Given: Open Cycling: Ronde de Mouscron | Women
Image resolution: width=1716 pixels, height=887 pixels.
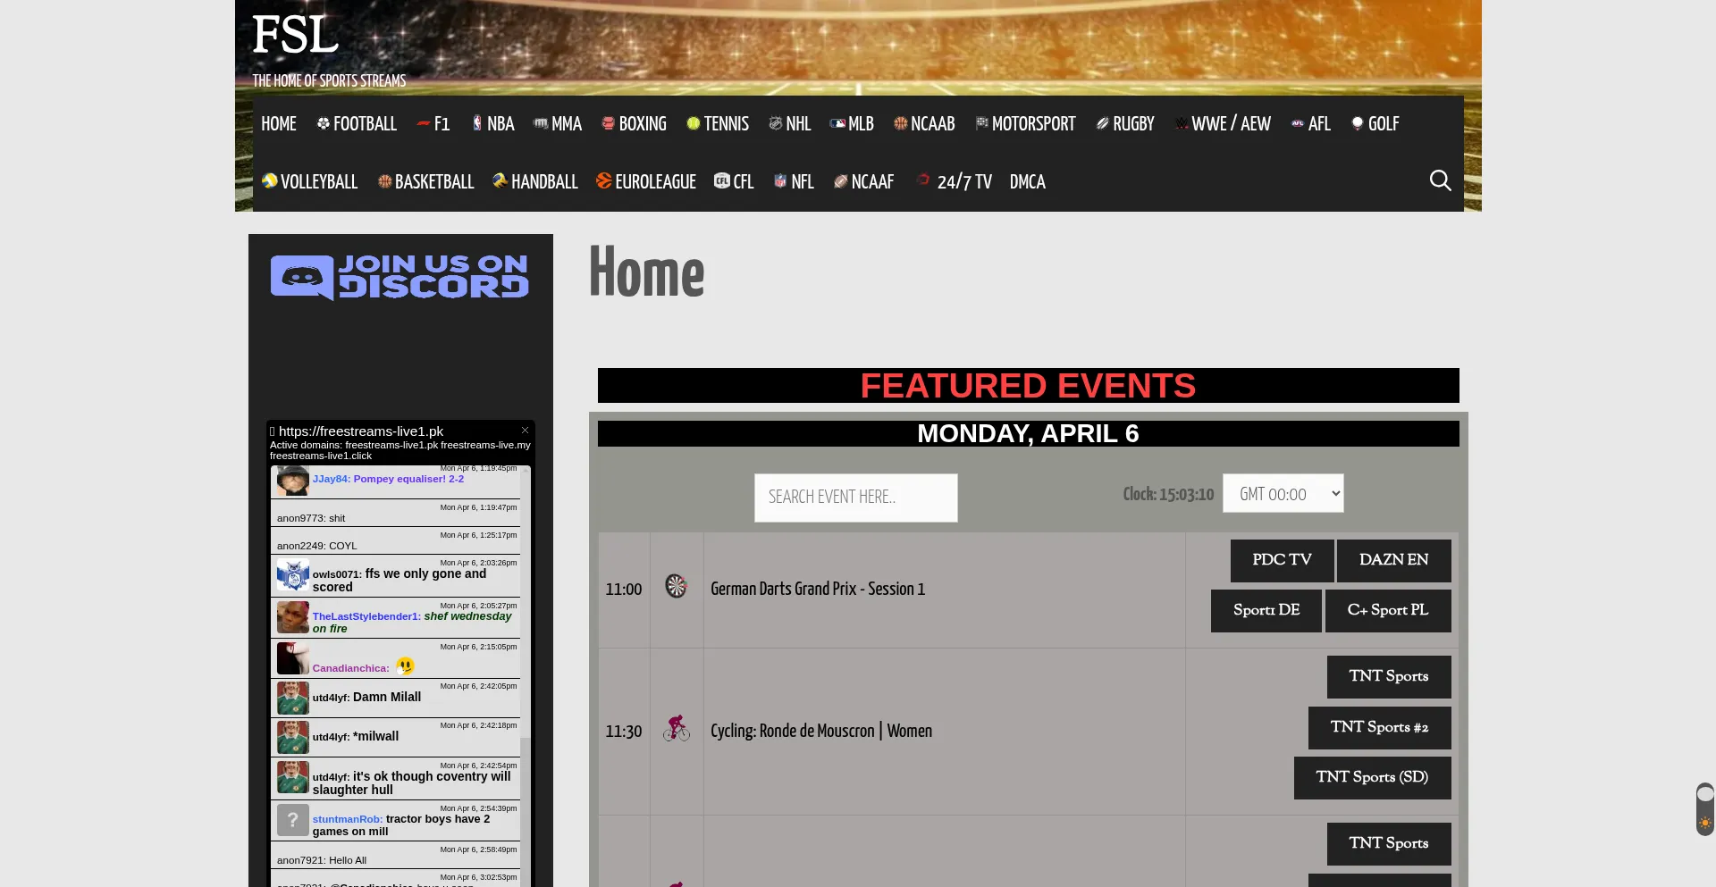Looking at the screenshot, I should (821, 732).
